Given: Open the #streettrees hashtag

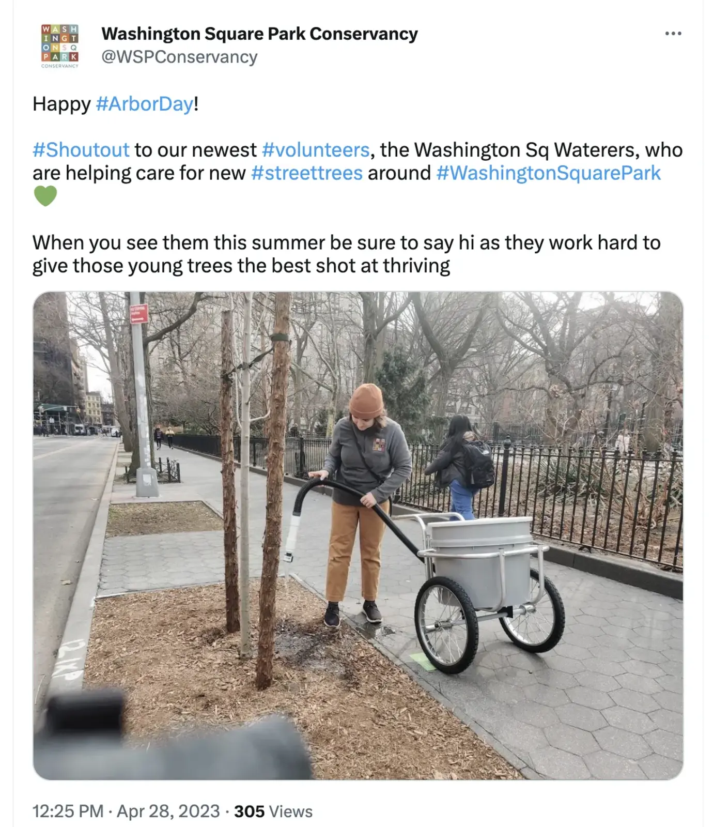Looking at the screenshot, I should click(307, 173).
